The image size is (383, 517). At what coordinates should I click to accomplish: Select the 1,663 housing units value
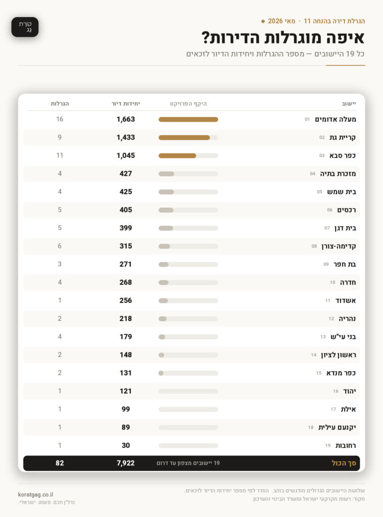pos(126,119)
